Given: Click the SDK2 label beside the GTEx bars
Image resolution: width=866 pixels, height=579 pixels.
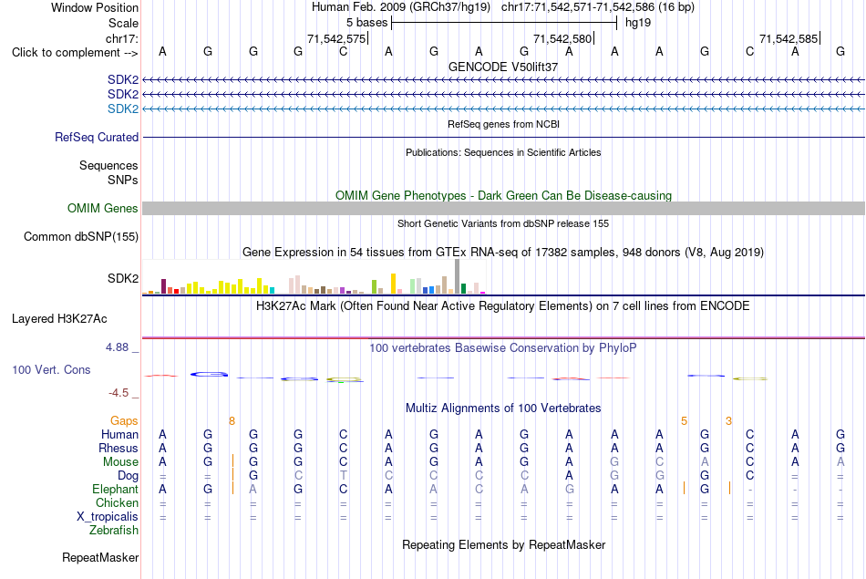Looking at the screenshot, I should coord(123,278).
